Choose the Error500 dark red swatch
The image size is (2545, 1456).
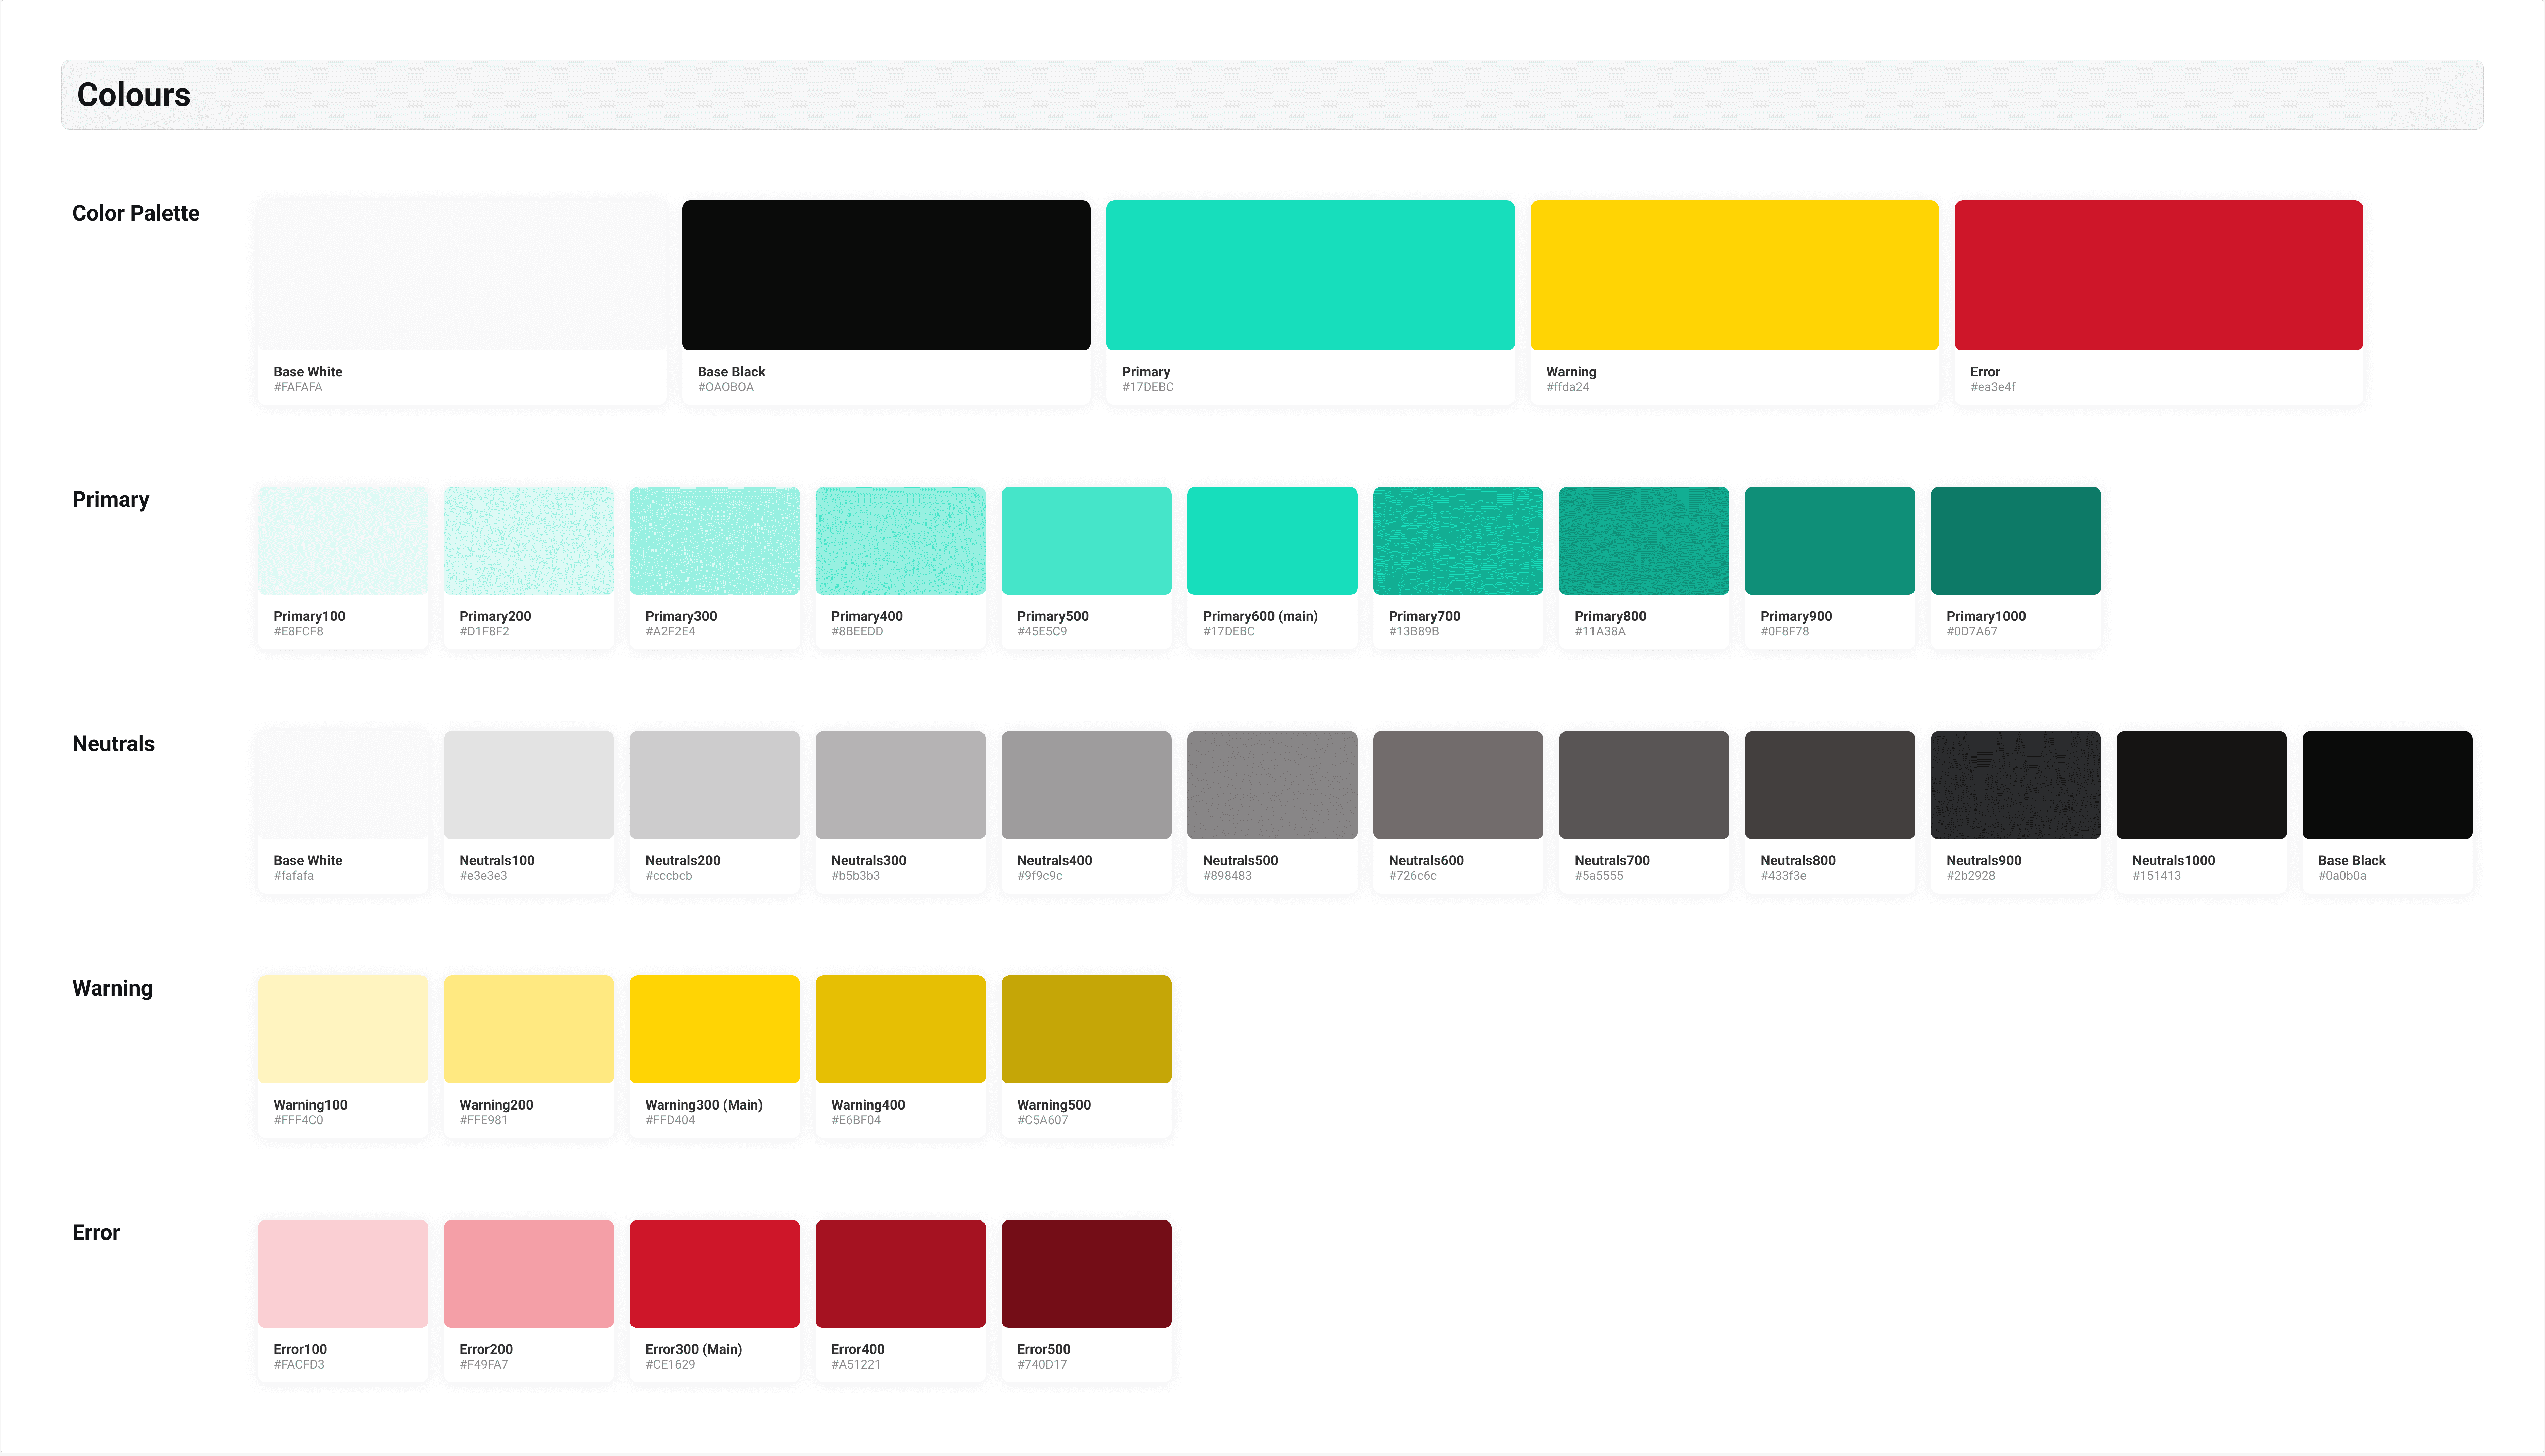click(x=1086, y=1273)
